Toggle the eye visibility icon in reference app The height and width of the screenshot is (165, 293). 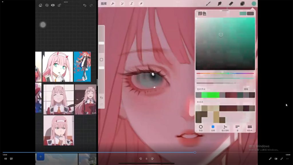coord(53,5)
